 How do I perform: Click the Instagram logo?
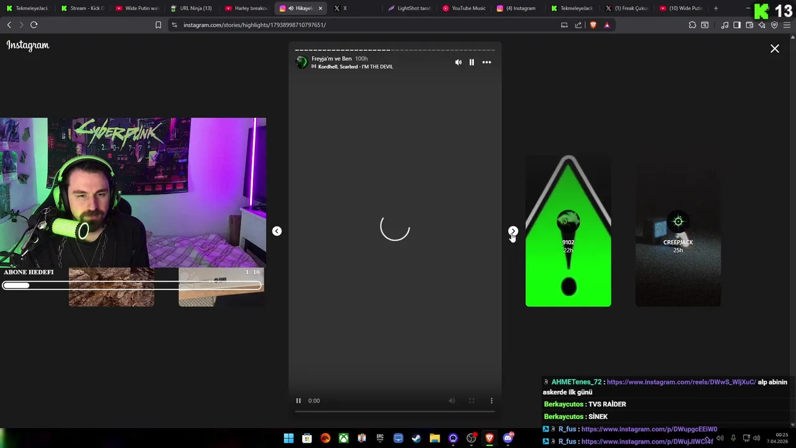pyautogui.click(x=28, y=45)
